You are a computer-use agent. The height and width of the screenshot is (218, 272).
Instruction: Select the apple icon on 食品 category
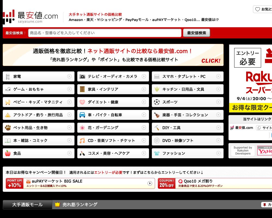click(7, 153)
